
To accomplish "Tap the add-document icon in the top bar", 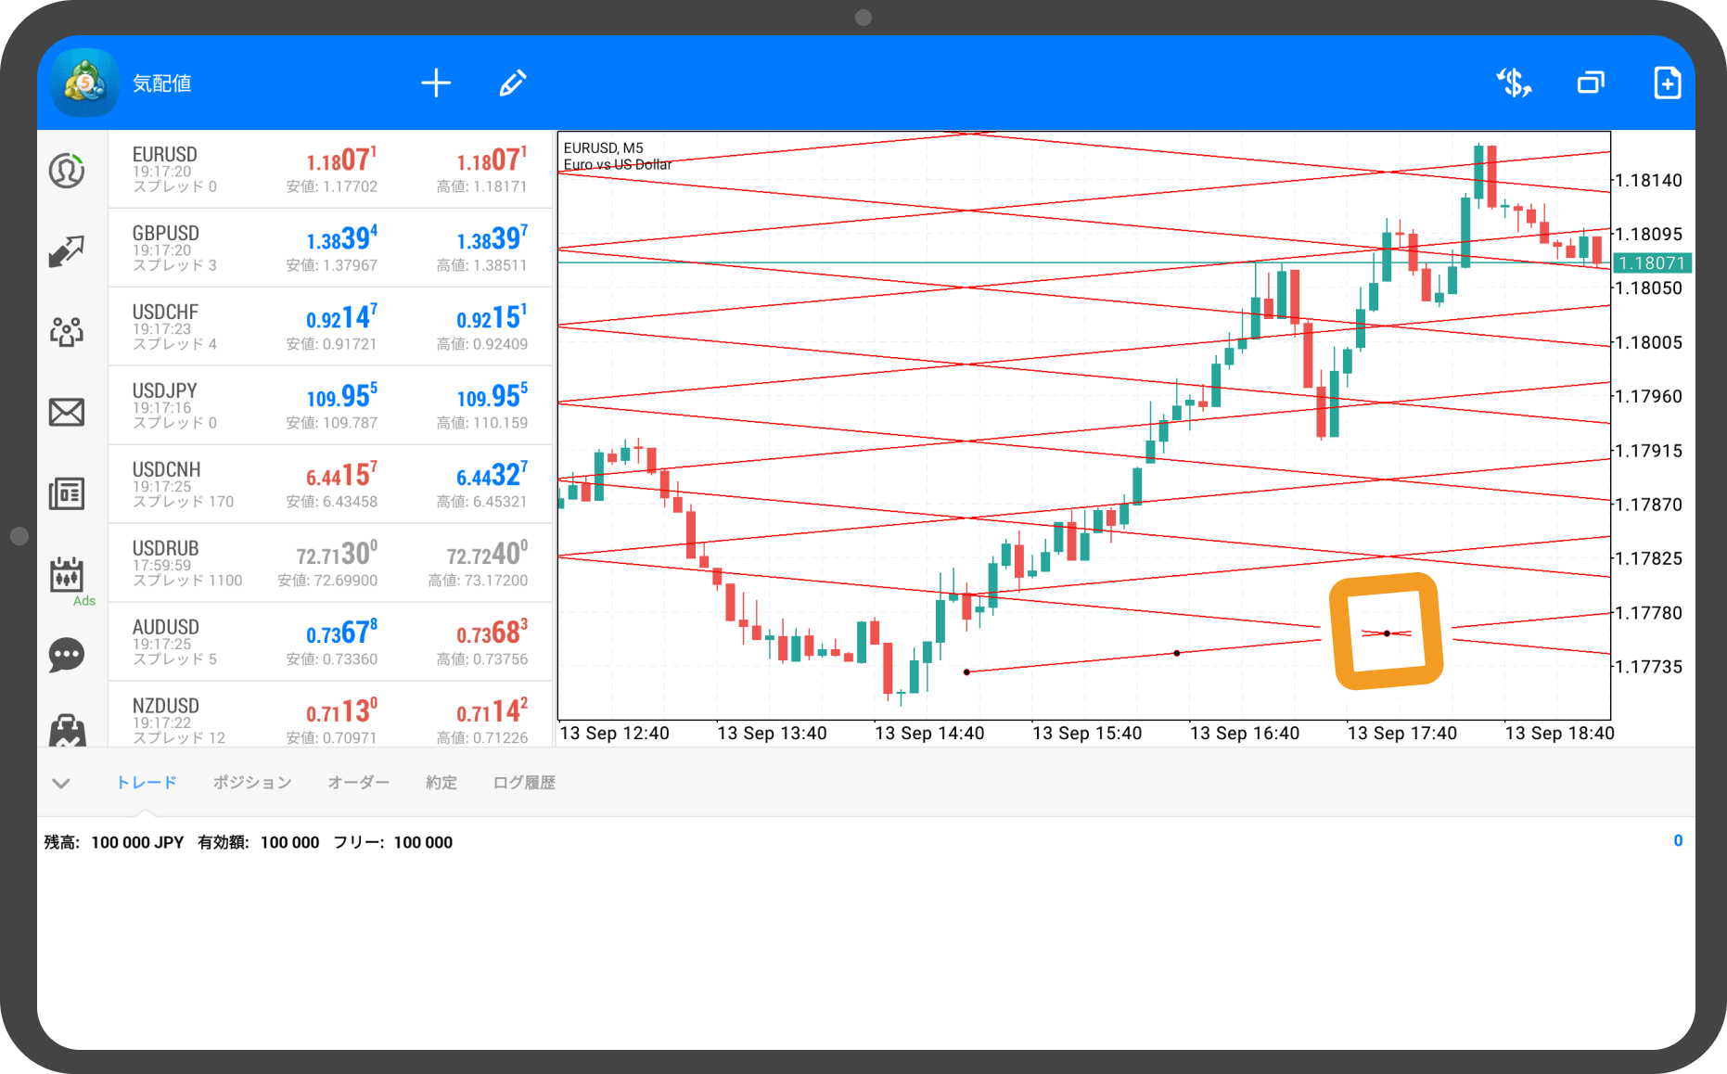I will (1667, 83).
